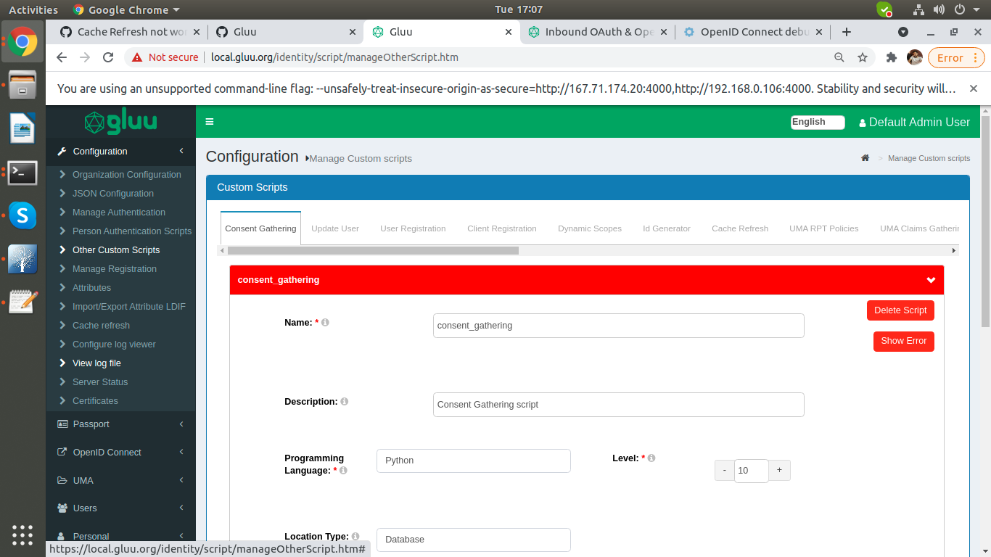991x557 pixels.
Task: Expand the Personal sidebar menu
Action: pyautogui.click(x=120, y=536)
